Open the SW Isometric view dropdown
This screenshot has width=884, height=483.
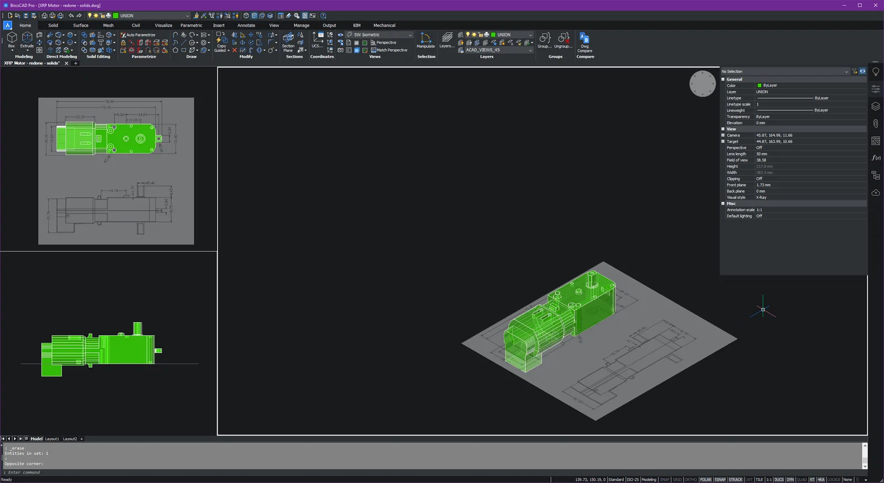[x=379, y=35]
